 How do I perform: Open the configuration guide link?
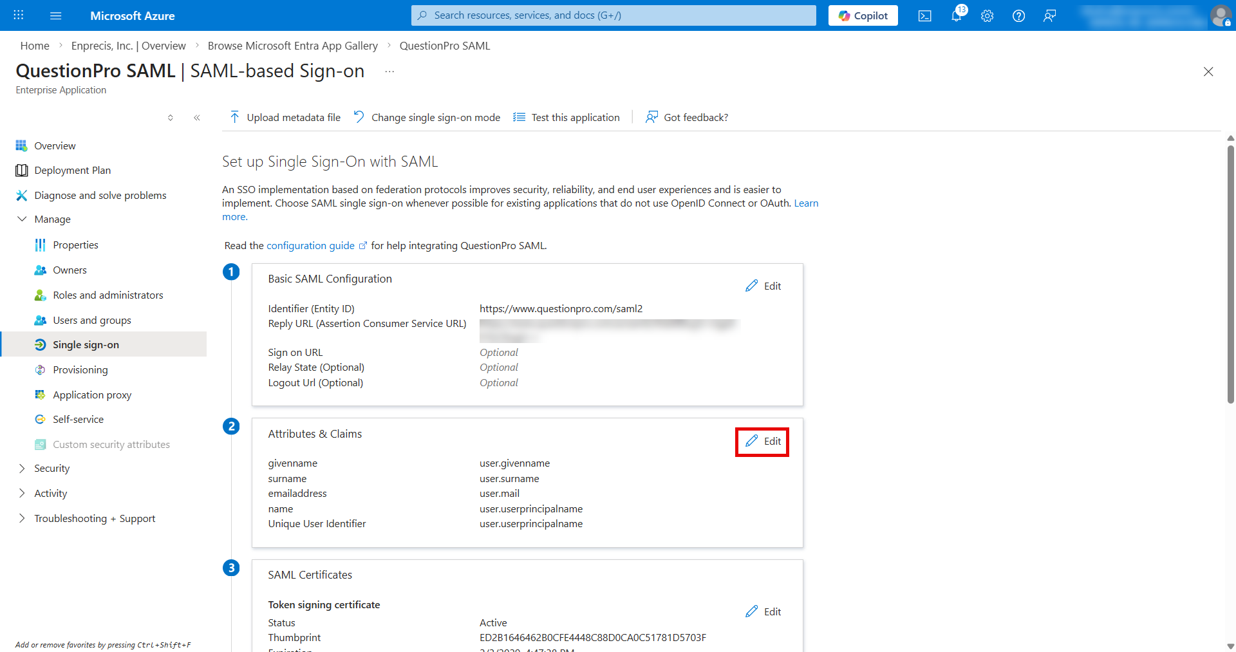click(x=310, y=245)
